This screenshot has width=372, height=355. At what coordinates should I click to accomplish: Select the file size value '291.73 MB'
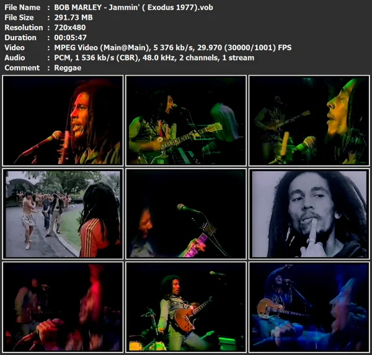[x=73, y=17]
